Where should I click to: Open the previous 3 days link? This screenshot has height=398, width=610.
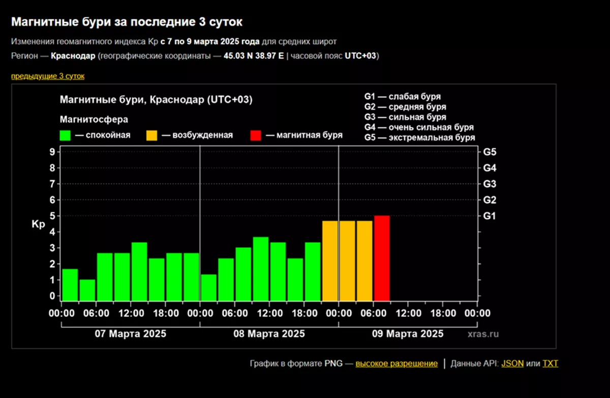click(48, 76)
